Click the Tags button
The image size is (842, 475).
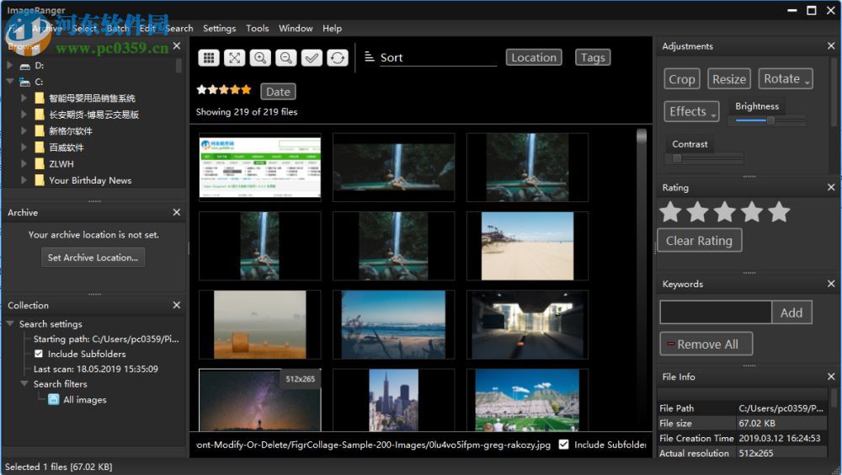click(x=593, y=57)
